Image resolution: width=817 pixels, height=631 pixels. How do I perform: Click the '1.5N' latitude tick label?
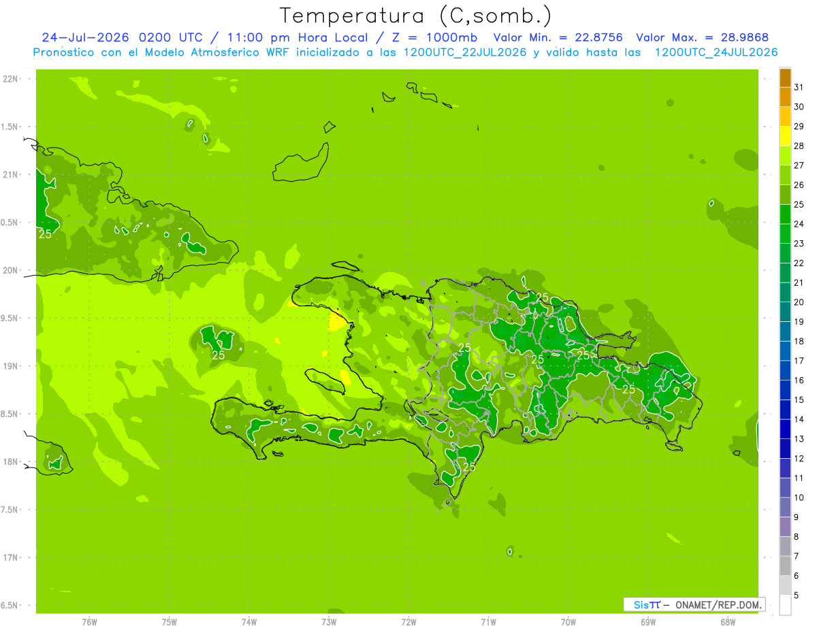10,127
